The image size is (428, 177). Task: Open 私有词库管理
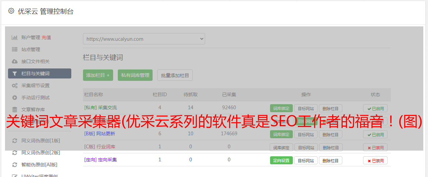[135, 75]
